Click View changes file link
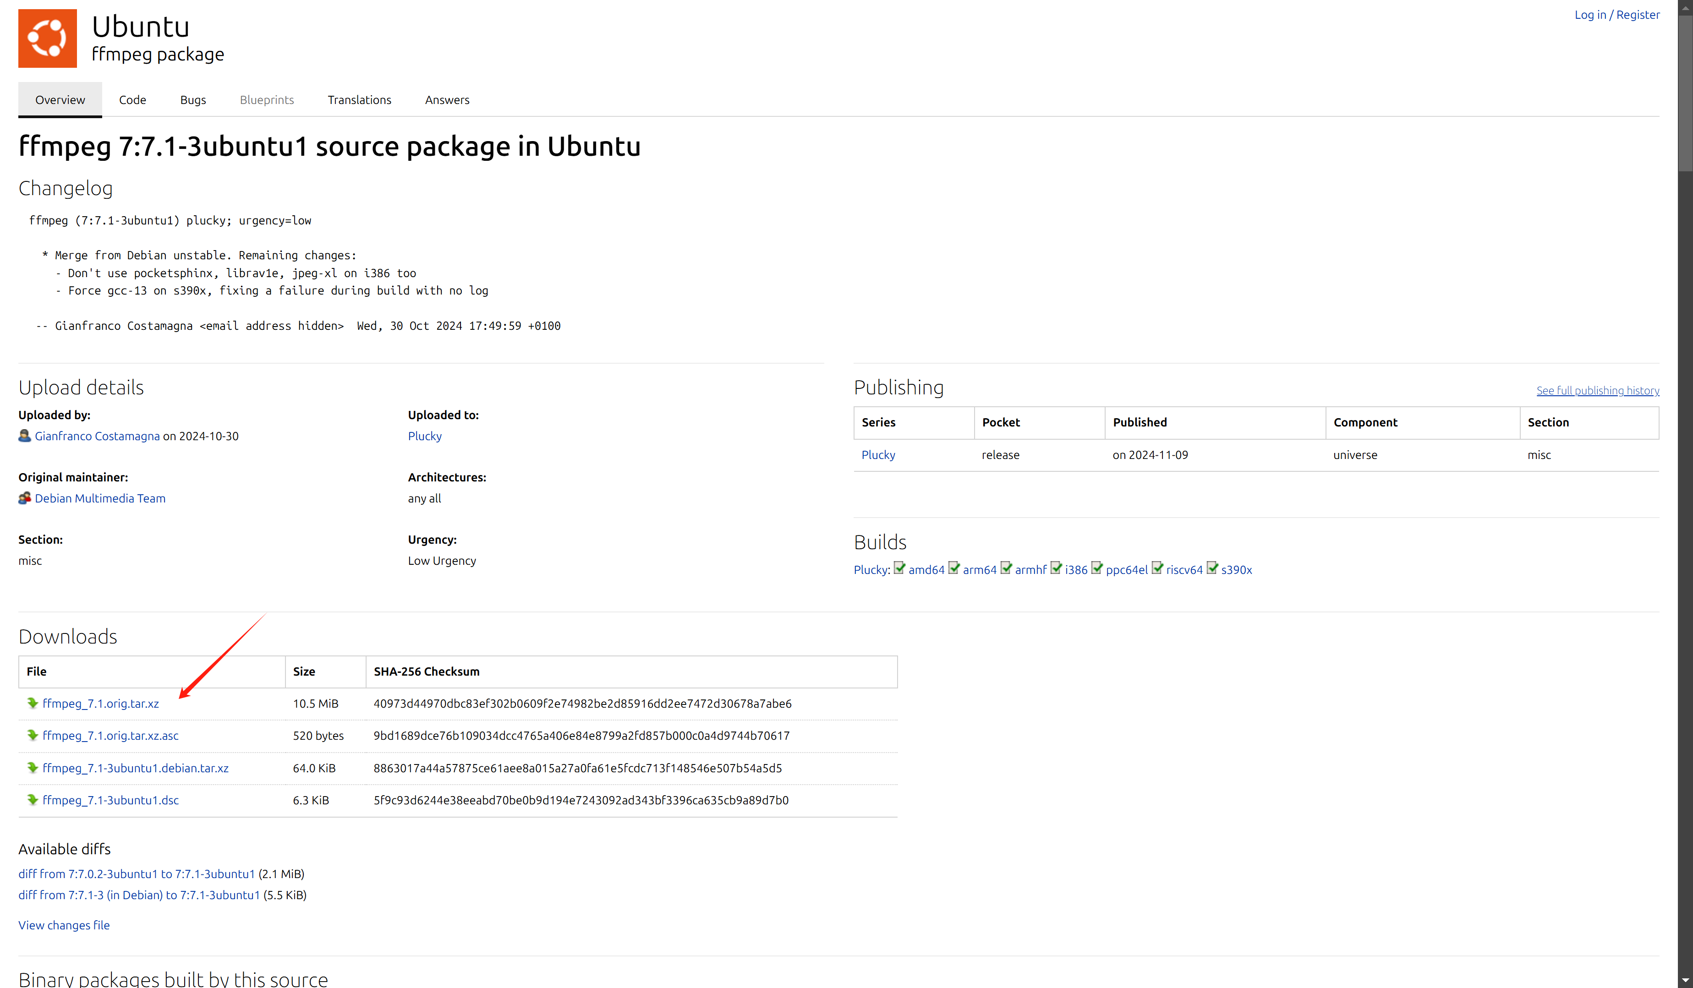The width and height of the screenshot is (1693, 988). coord(64,925)
